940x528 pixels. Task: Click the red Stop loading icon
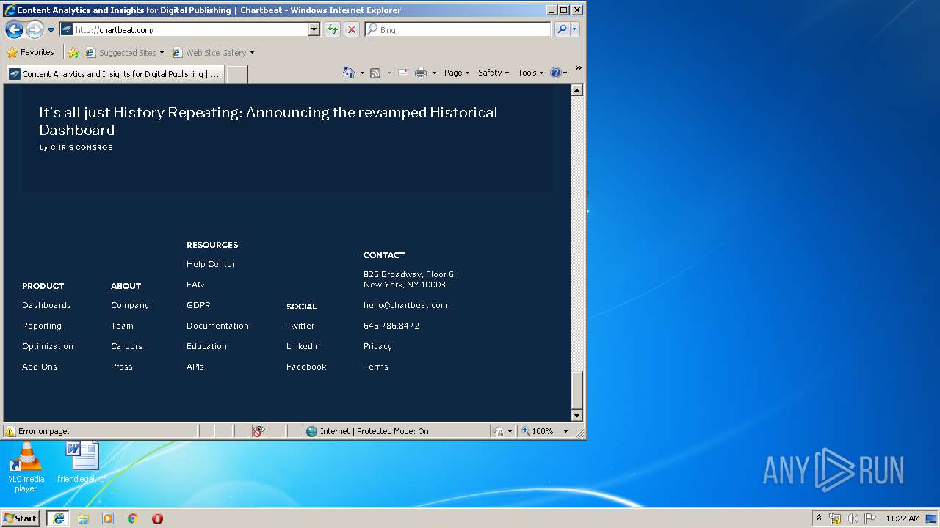pos(352,30)
